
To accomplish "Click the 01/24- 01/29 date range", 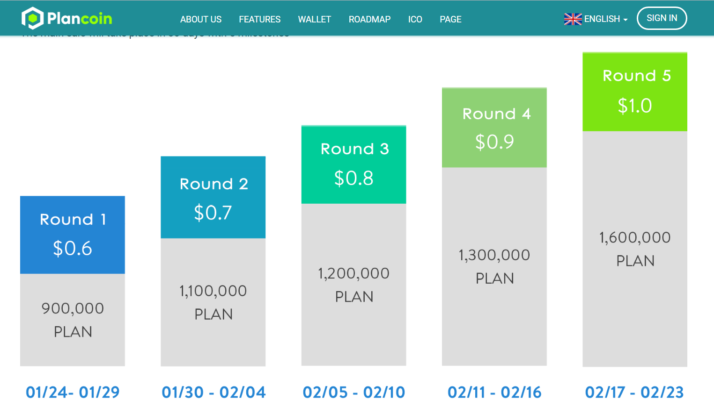I will pyautogui.click(x=73, y=392).
